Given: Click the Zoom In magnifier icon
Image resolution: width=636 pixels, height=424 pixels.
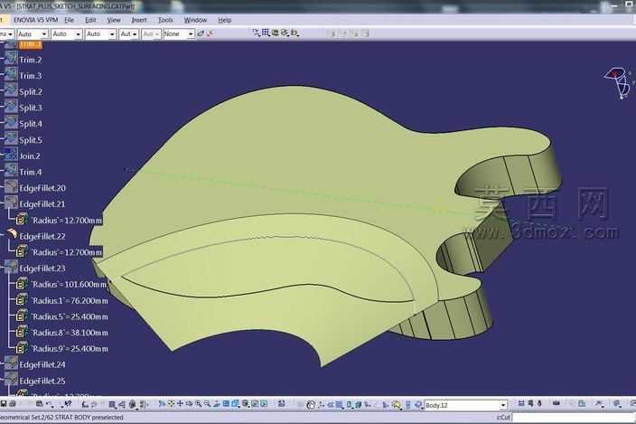Looking at the screenshot, I should pyautogui.click(x=198, y=404).
